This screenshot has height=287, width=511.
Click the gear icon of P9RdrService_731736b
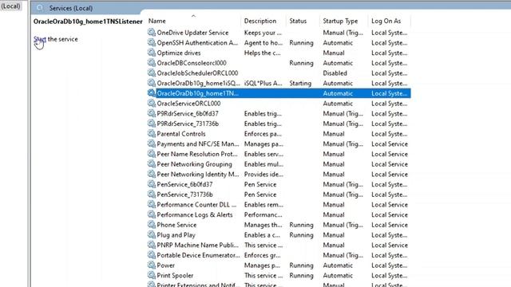[151, 124]
